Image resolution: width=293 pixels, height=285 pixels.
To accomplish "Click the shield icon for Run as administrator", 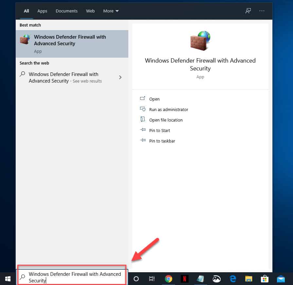I will click(x=143, y=109).
